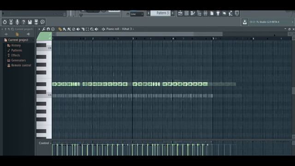The width and height of the screenshot is (295, 166).
Task: Open help with the question mark icon
Action: click(x=24, y=22)
